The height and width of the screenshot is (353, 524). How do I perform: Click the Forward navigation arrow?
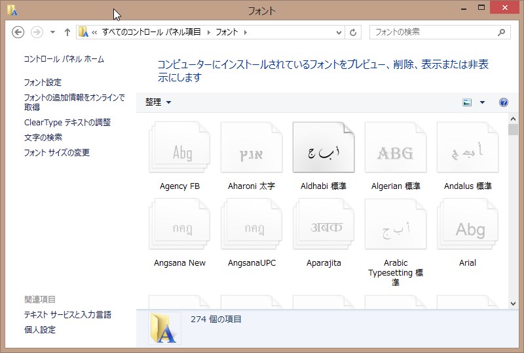(37, 33)
